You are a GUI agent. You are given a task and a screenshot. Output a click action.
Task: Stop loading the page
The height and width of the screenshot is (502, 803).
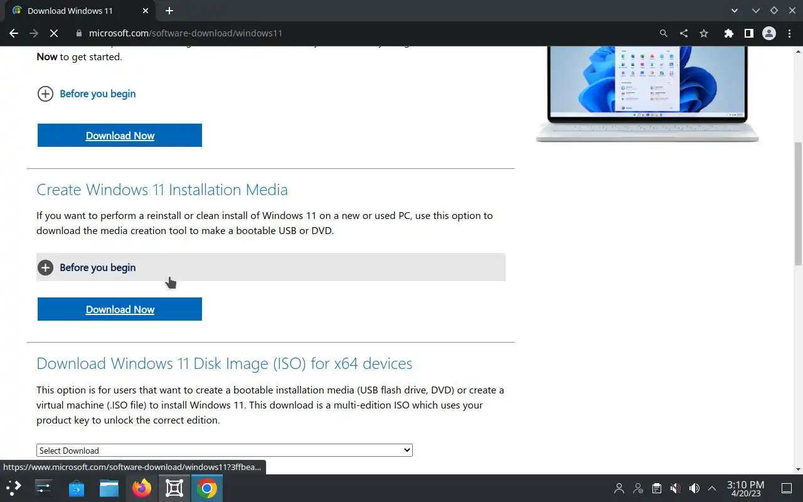[x=54, y=33]
